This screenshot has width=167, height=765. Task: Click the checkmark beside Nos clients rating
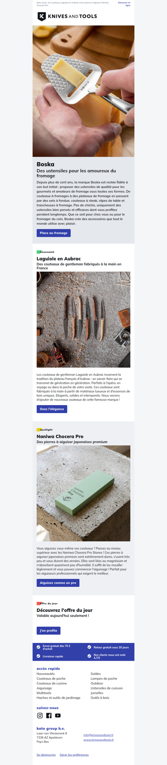[89, 656]
